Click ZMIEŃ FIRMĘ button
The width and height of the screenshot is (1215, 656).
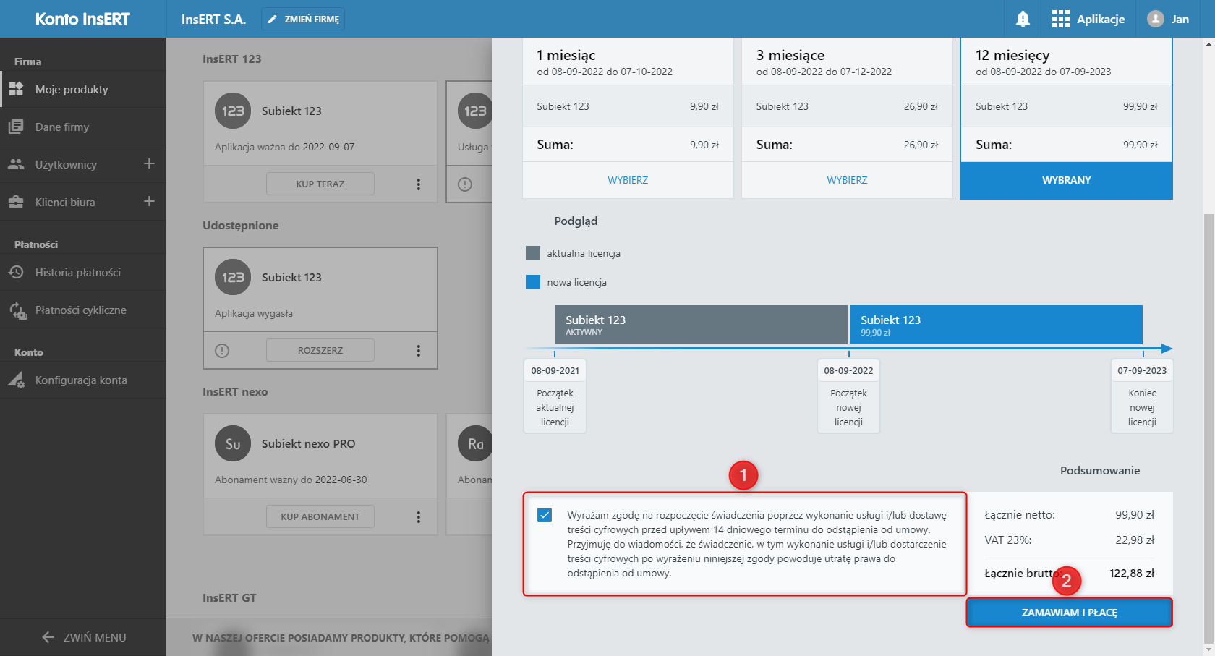point(303,20)
